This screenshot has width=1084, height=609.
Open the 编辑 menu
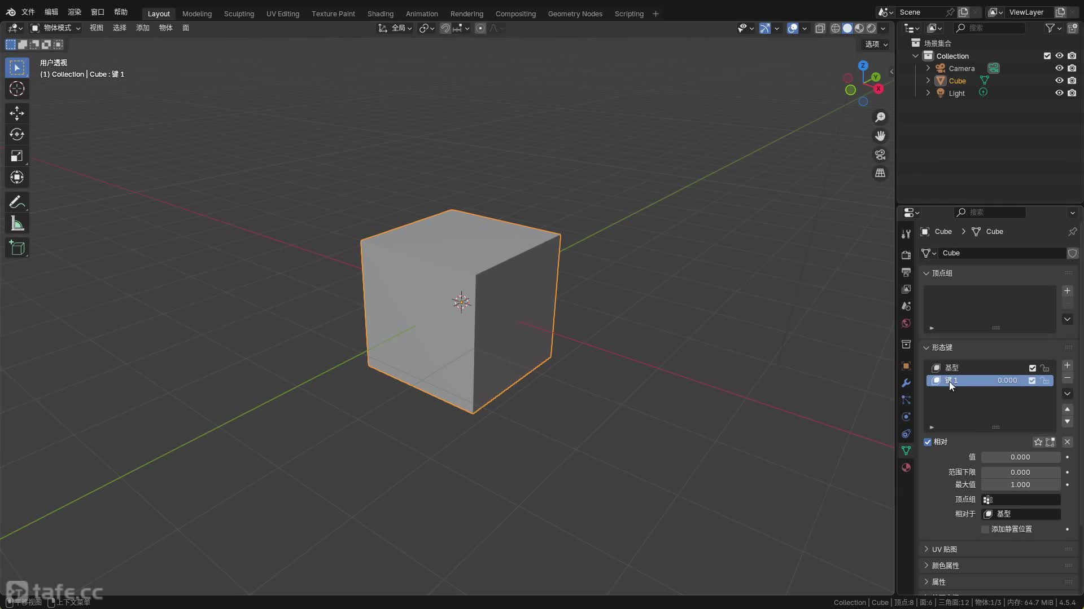tap(51, 12)
